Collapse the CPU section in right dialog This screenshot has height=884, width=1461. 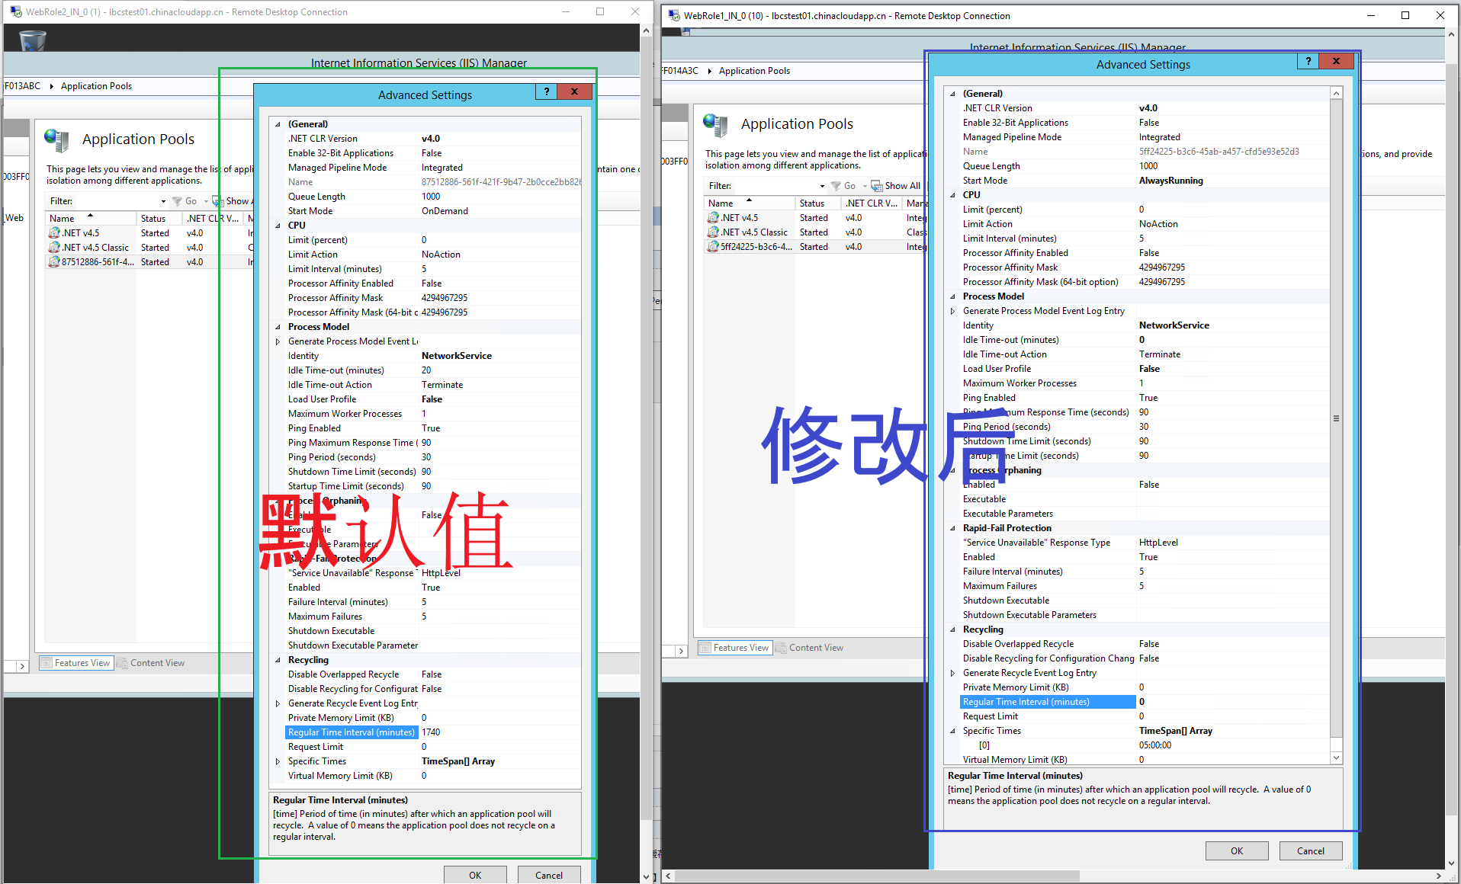tap(952, 195)
